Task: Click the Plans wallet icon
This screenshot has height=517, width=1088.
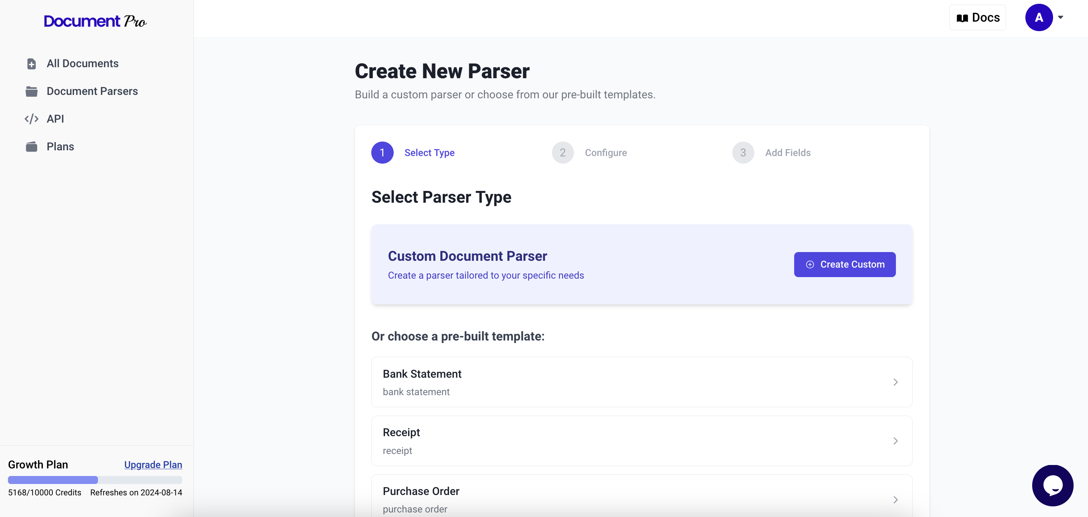Action: coord(31,147)
